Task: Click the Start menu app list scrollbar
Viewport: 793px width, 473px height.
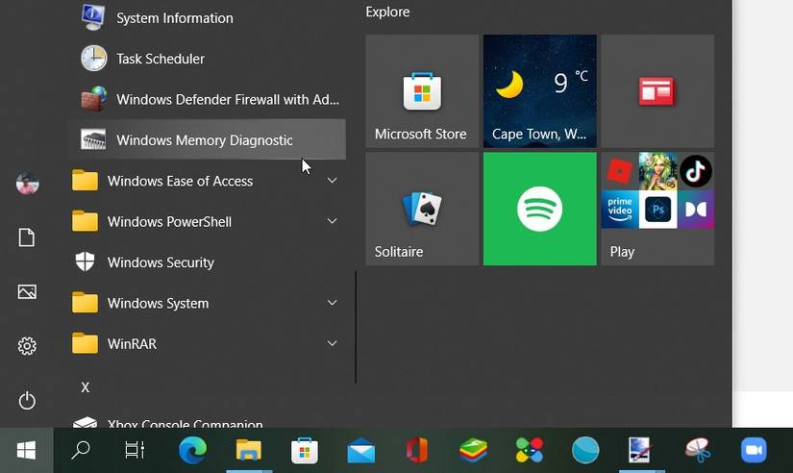Action: pos(356,327)
